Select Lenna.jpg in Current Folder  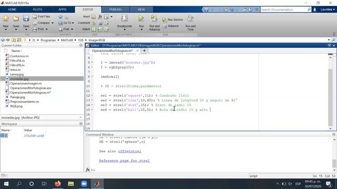(17, 75)
